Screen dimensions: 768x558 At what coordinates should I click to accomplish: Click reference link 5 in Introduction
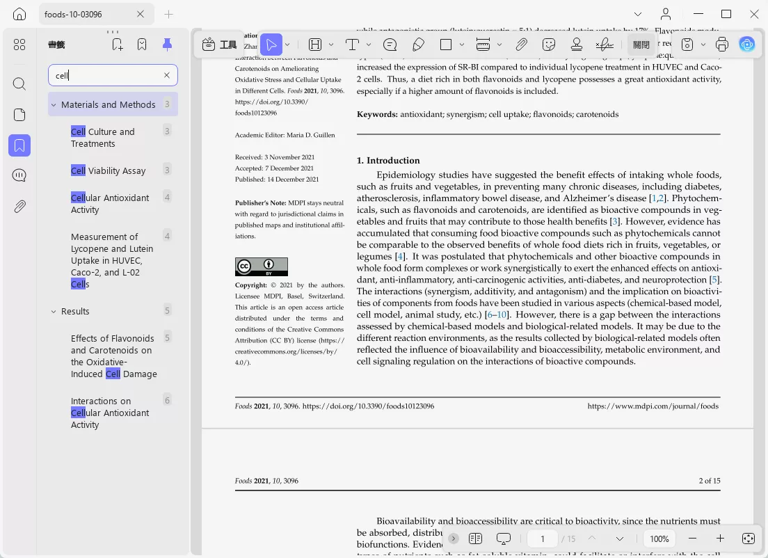point(715,280)
